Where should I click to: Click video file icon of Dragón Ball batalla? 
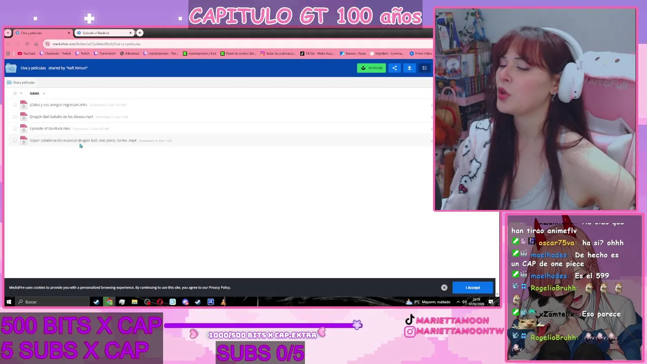pyautogui.click(x=23, y=117)
